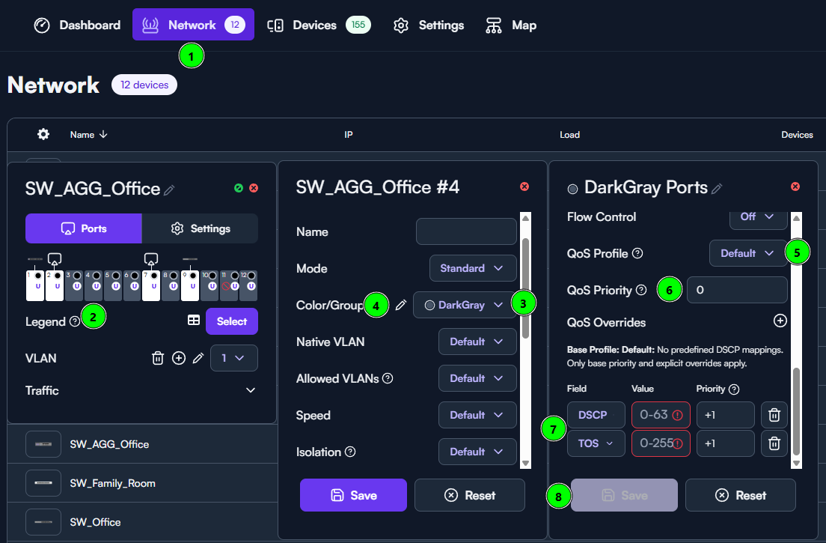
Task: Save the SW_AGG_Office #4 port settings
Action: (353, 495)
